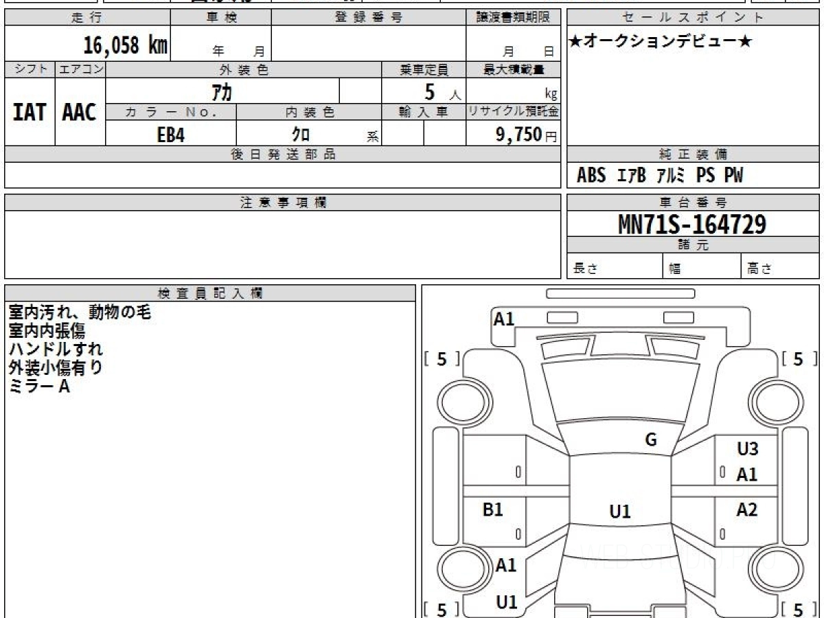Click the A1 mark near front bumper
This screenshot has height=618, width=824.
(504, 319)
